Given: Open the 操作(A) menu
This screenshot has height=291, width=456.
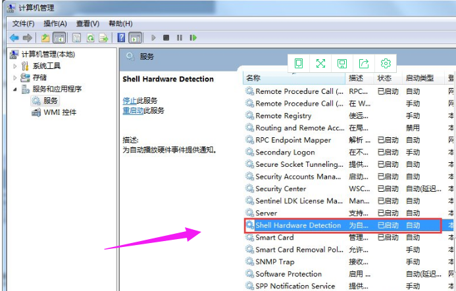Looking at the screenshot, I should (55, 24).
